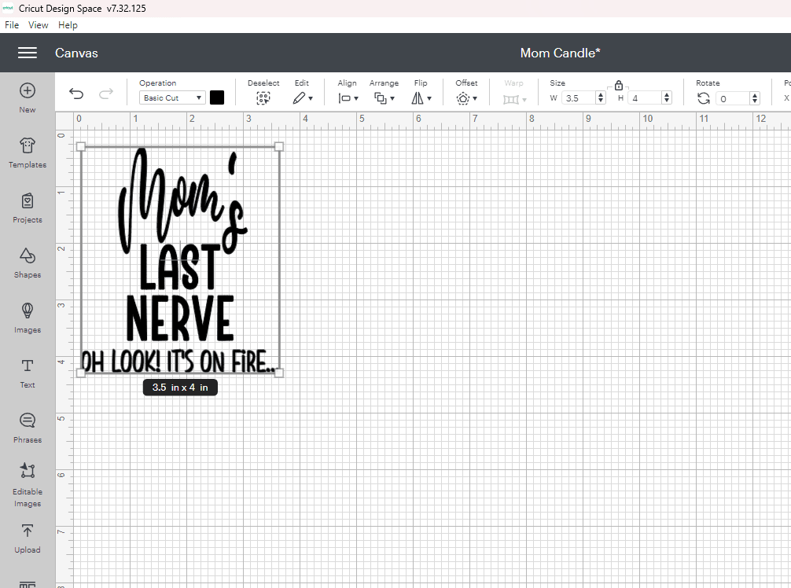Click the New project icon
791x588 pixels.
pos(28,90)
